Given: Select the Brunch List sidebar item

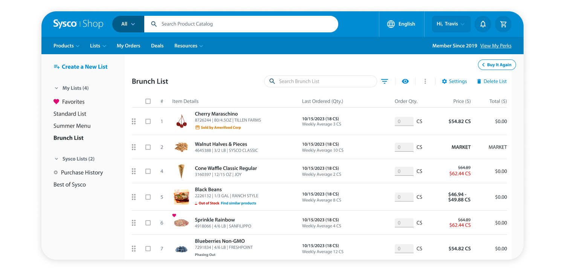Looking at the screenshot, I should 69,138.
